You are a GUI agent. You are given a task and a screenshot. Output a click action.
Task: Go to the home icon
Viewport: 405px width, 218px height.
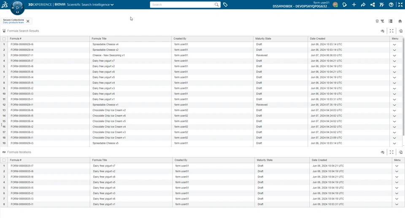(400, 21)
